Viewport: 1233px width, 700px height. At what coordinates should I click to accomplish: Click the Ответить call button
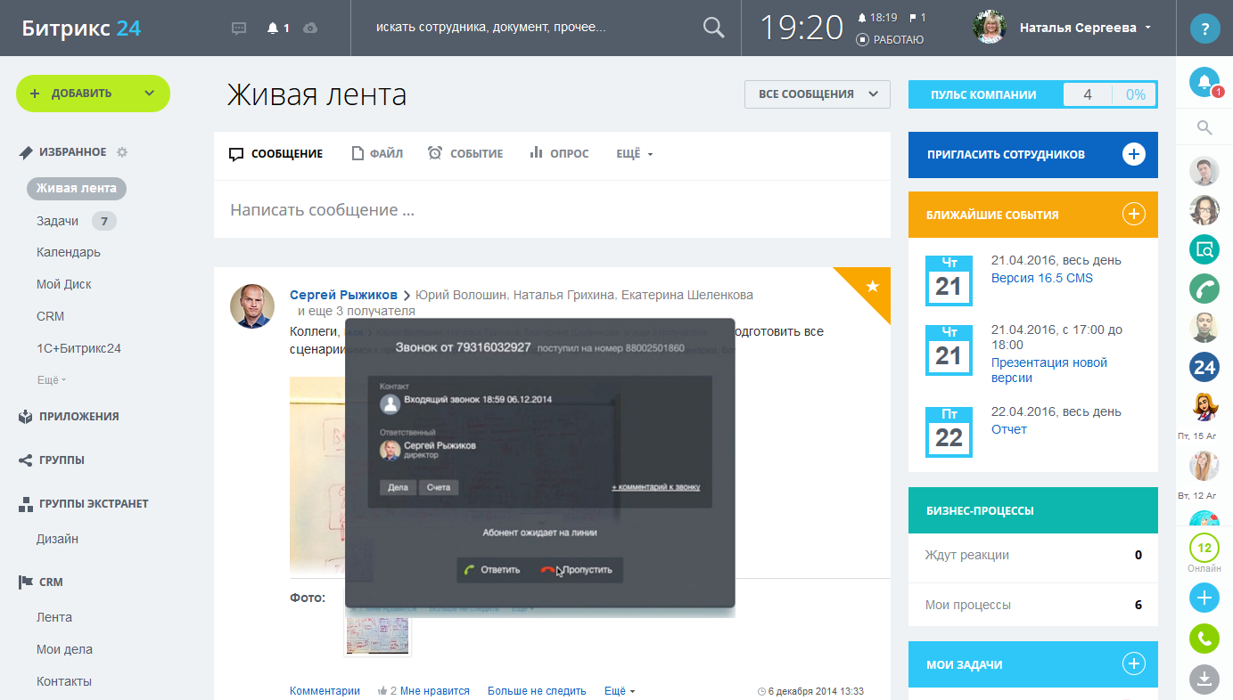pyautogui.click(x=492, y=570)
